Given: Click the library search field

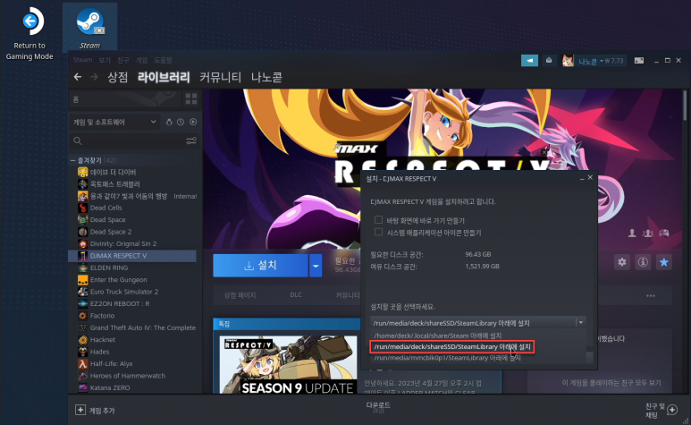Looking at the screenshot, I should (x=134, y=140).
